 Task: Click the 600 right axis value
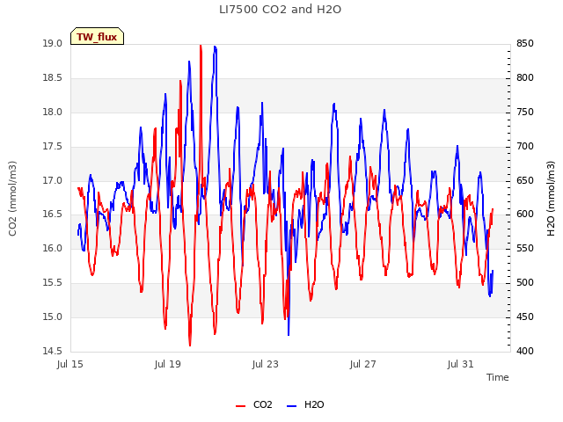525,215
